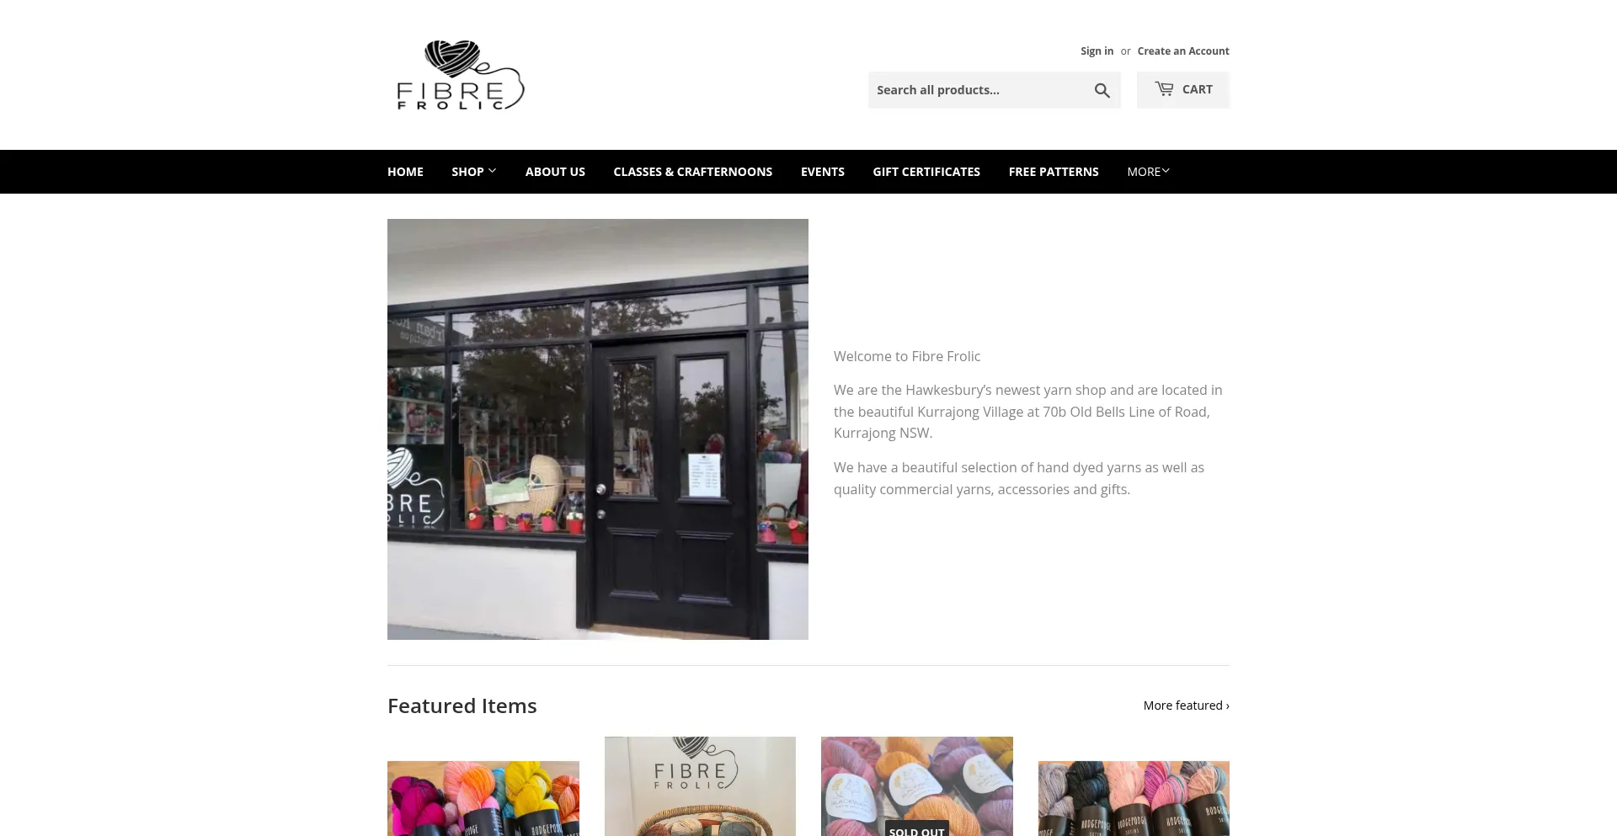Go to Classes & Crafternoons
This screenshot has width=1617, height=836.
coord(692,172)
